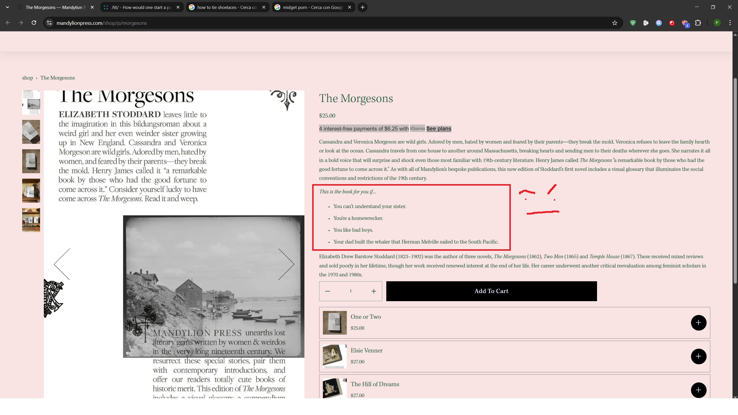Image resolution: width=738 pixels, height=415 pixels.
Task: Add Elsie Venner with plus icon
Action: coord(698,356)
